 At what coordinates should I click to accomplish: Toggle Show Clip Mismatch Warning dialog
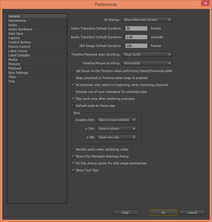73,156
